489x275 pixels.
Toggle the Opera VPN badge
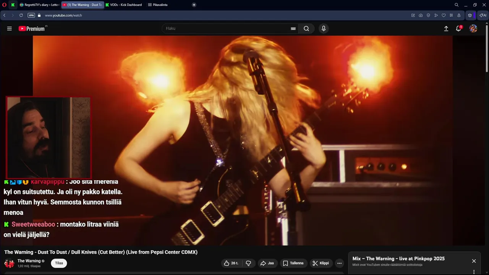click(x=31, y=15)
